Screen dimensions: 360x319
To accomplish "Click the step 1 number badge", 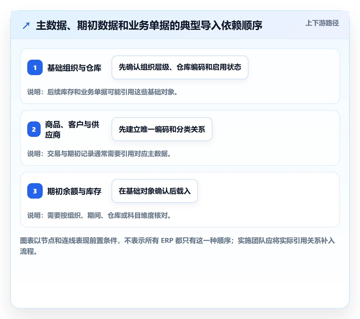I will pos(35,67).
